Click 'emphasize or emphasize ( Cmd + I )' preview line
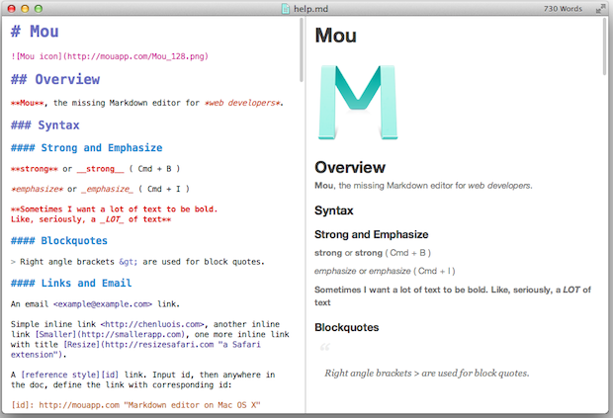Screen dimensions: 613x418 tap(385, 271)
